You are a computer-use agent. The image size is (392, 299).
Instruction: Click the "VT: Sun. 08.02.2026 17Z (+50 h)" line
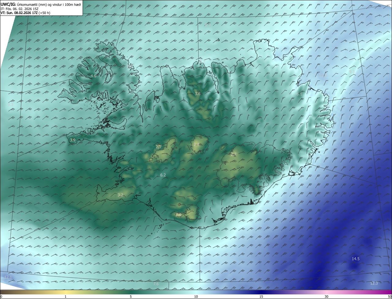pyautogui.click(x=25, y=13)
